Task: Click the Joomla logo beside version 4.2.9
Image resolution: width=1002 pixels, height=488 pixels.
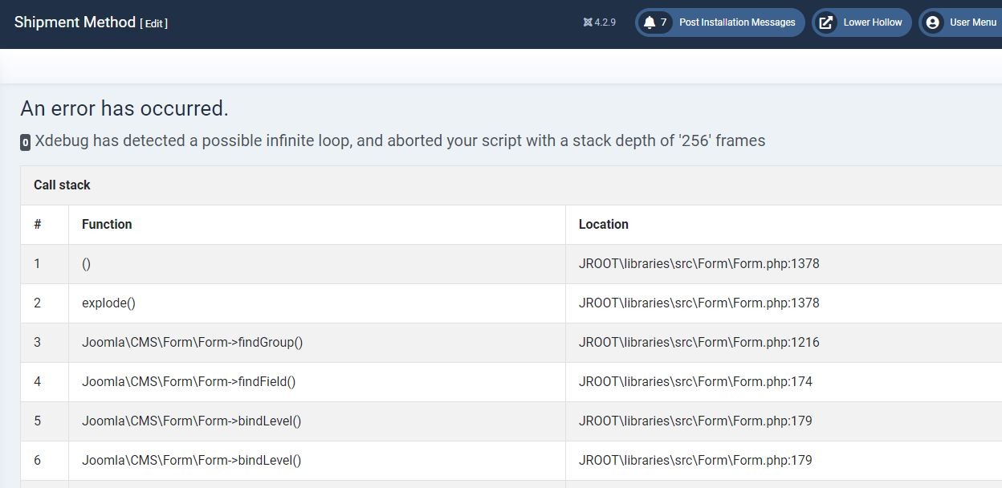Action: (588, 22)
